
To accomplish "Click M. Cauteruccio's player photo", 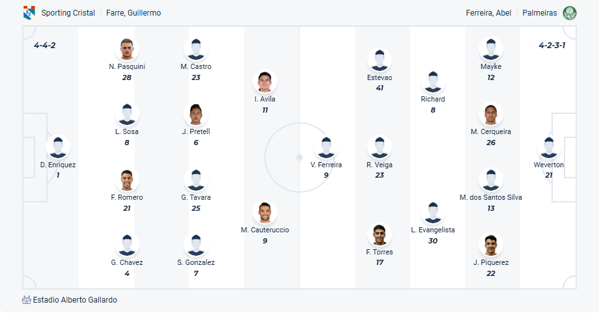I will [x=265, y=213].
